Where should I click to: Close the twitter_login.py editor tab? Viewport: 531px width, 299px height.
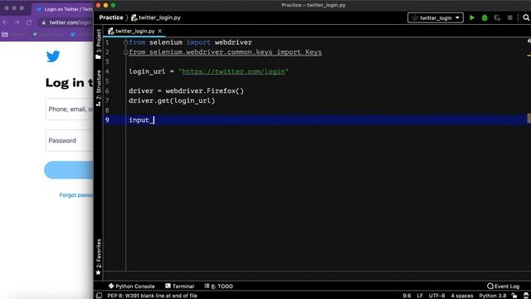(x=160, y=31)
